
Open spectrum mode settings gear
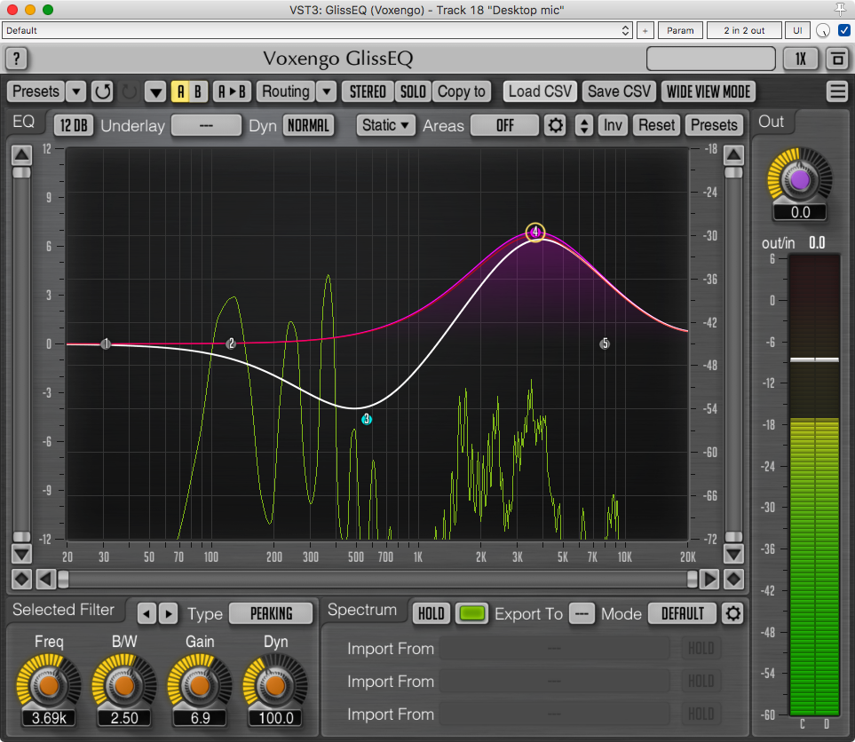(x=732, y=613)
